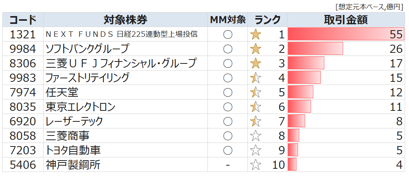
Task: Click the half star in Nintendo row
Action: [x=256, y=92]
